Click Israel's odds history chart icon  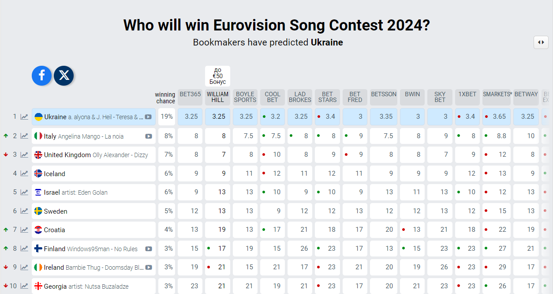[x=24, y=192]
